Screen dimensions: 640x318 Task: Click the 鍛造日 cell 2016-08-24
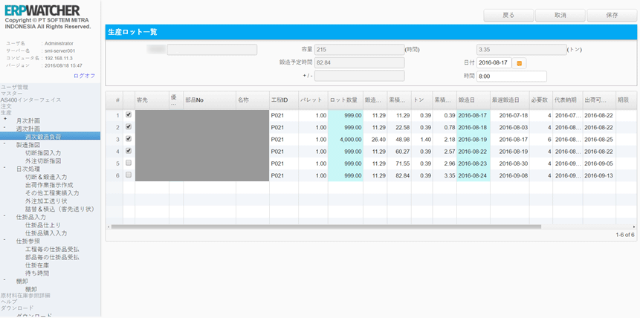473,175
